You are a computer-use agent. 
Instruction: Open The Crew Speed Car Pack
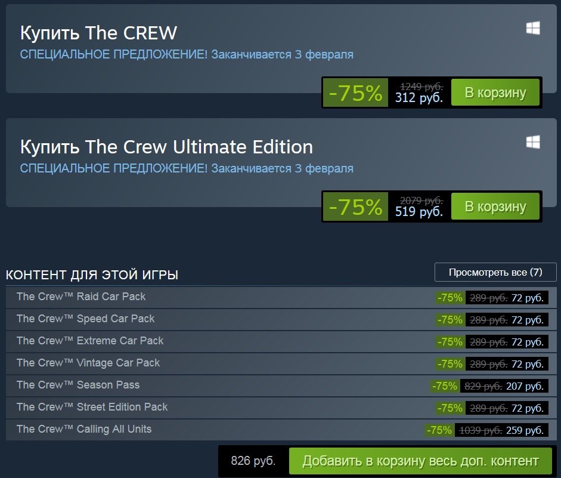85,319
